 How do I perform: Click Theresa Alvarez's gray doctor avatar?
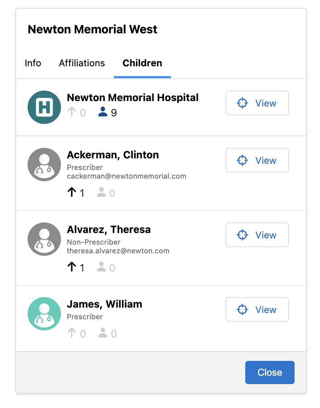tap(44, 239)
